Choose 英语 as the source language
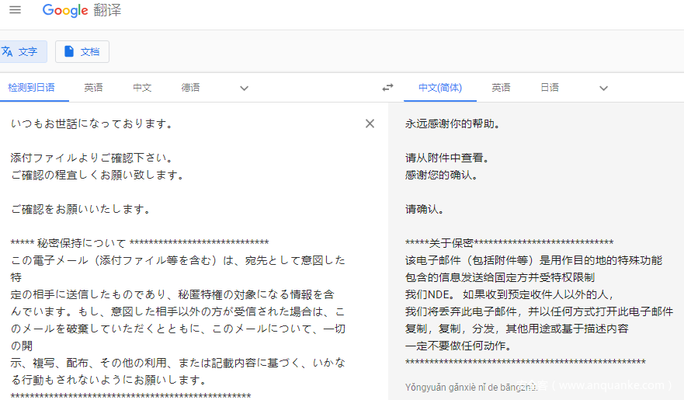The width and height of the screenshot is (684, 400). click(93, 88)
